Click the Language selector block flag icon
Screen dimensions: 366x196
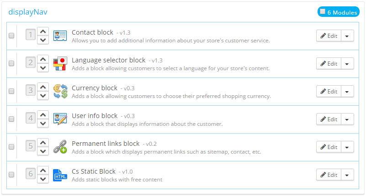click(60, 63)
